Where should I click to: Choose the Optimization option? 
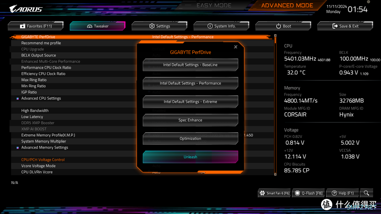click(x=190, y=138)
